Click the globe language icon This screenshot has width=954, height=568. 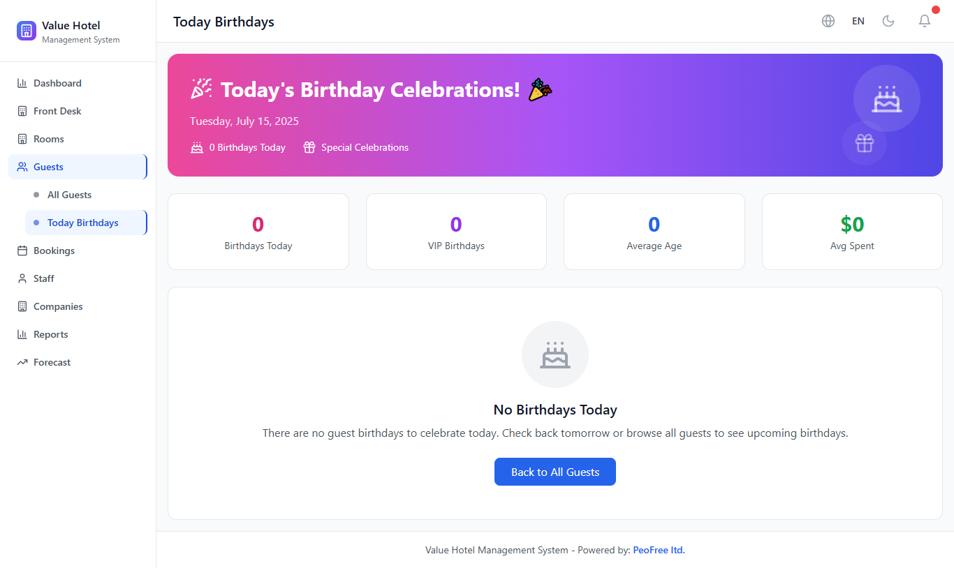coord(828,21)
